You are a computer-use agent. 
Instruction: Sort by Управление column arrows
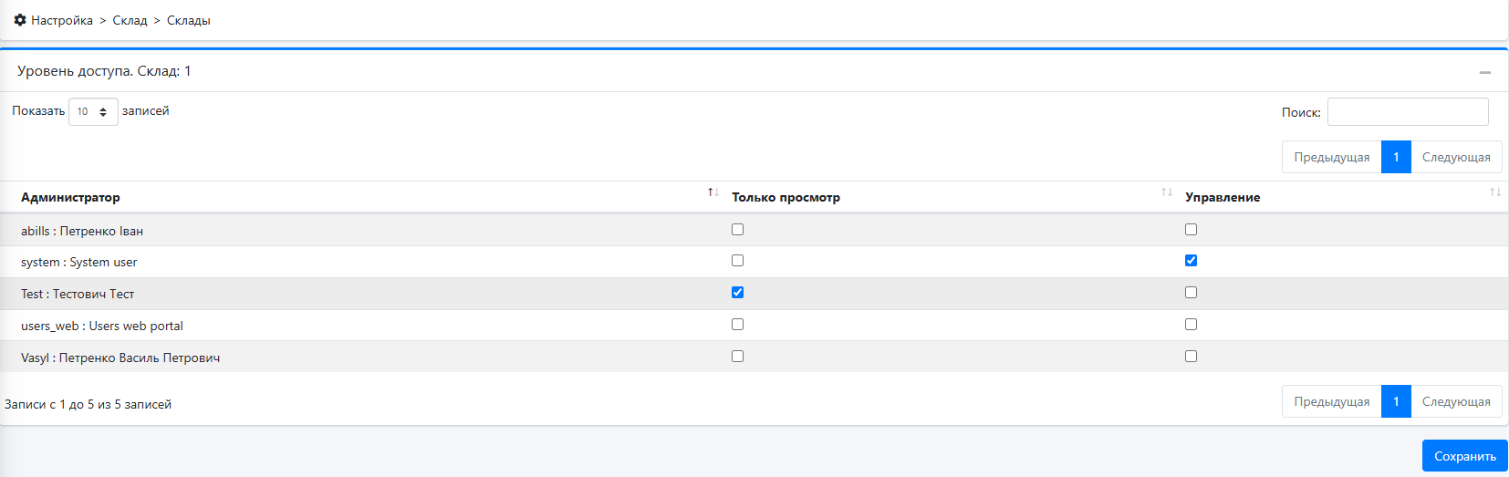pos(1495,192)
